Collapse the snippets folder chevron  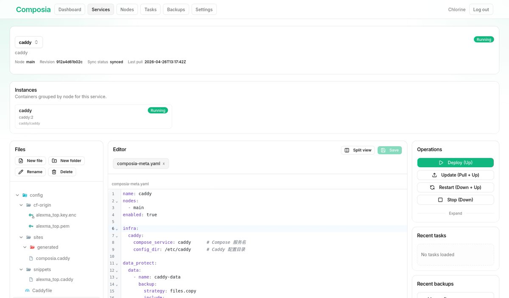coord(21,270)
